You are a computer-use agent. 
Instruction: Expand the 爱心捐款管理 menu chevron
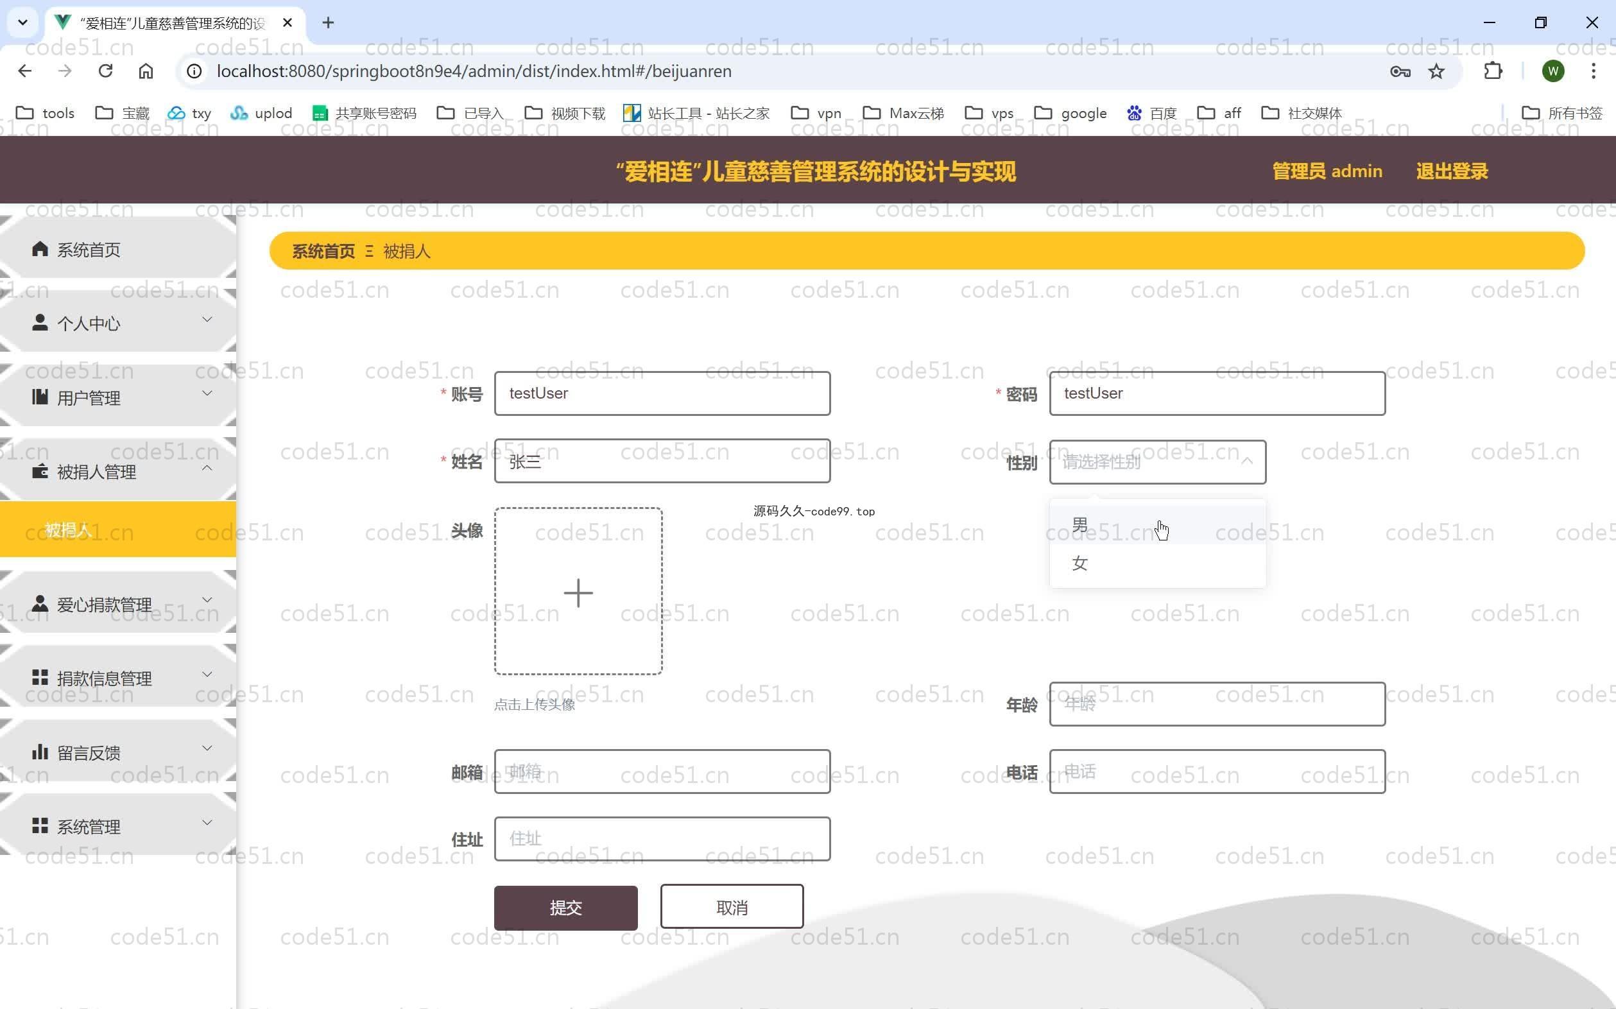pyautogui.click(x=207, y=600)
